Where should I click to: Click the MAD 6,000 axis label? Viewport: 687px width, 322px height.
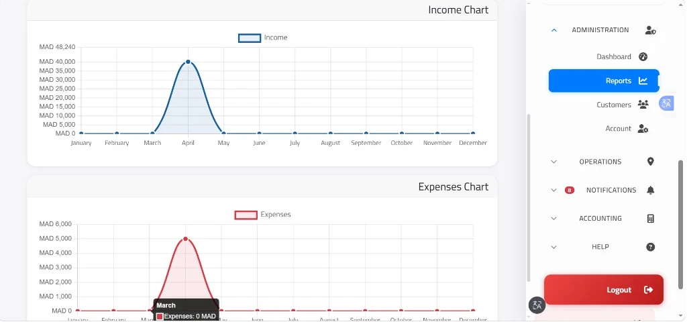pyautogui.click(x=55, y=224)
